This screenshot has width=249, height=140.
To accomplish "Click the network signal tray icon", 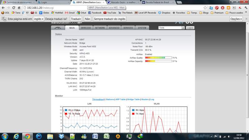I will coord(224,137).
